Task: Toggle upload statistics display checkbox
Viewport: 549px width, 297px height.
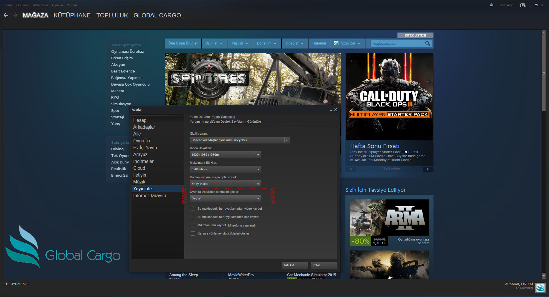Action: click(x=193, y=234)
